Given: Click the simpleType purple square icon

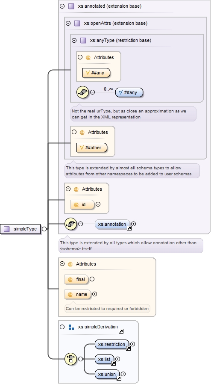Looking at the screenshot, I should pyautogui.click(x=7, y=229).
